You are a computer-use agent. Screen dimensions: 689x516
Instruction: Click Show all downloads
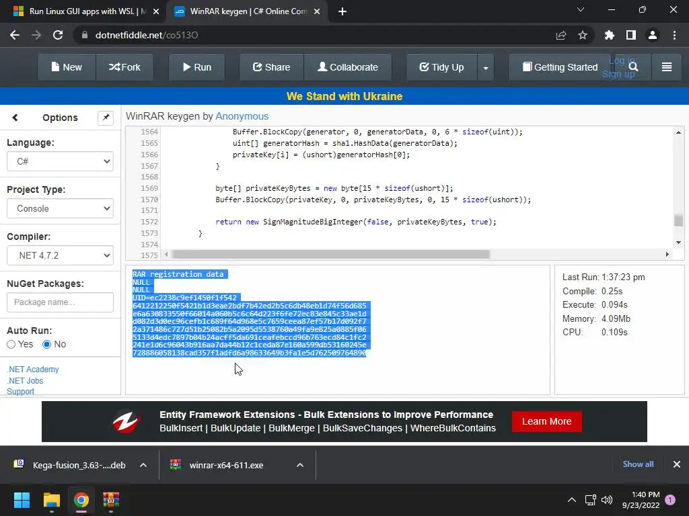coord(638,464)
